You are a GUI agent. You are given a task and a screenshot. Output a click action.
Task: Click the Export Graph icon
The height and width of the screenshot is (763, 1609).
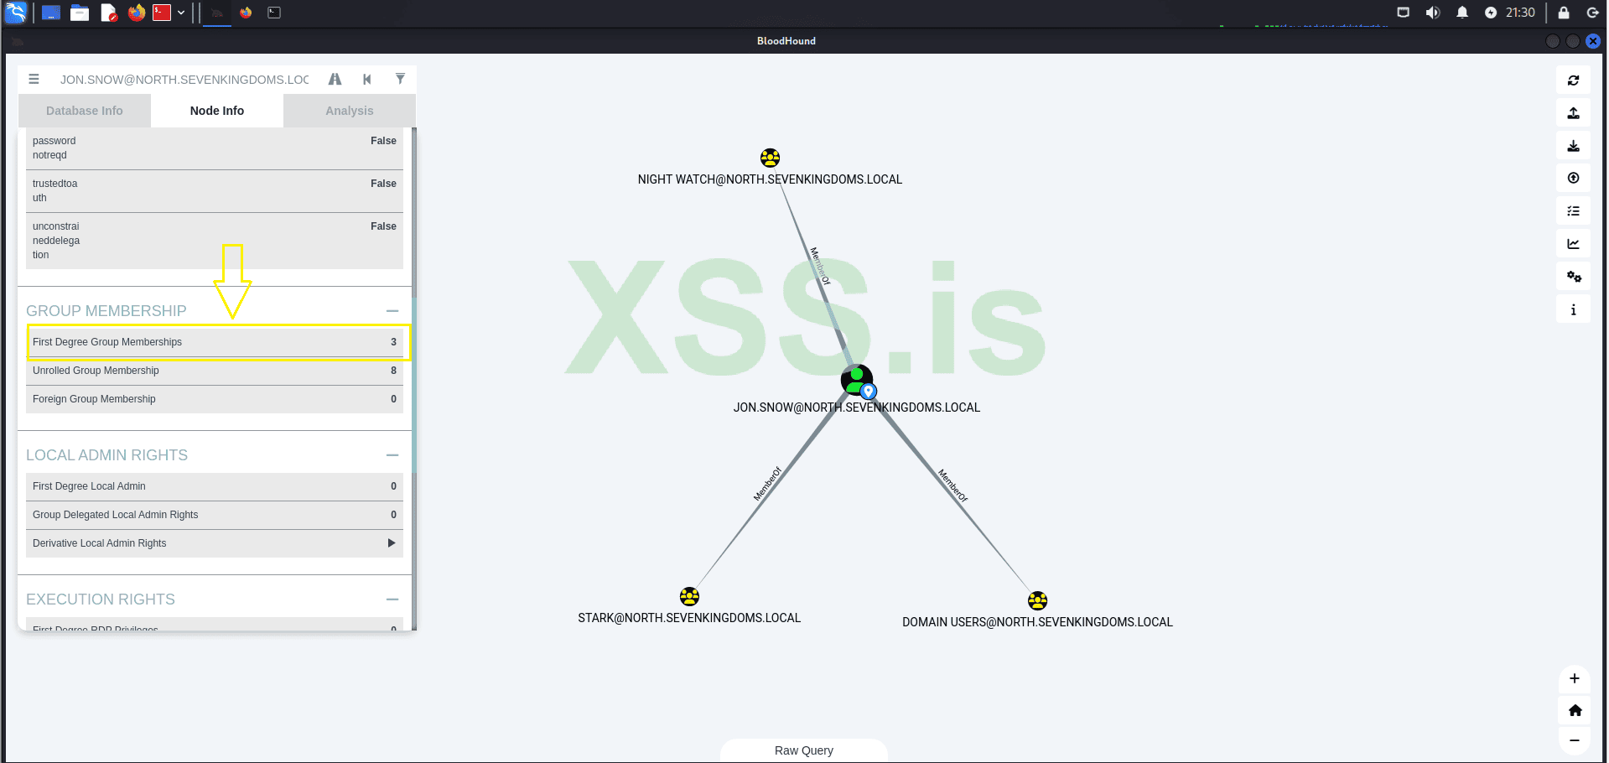1573,113
